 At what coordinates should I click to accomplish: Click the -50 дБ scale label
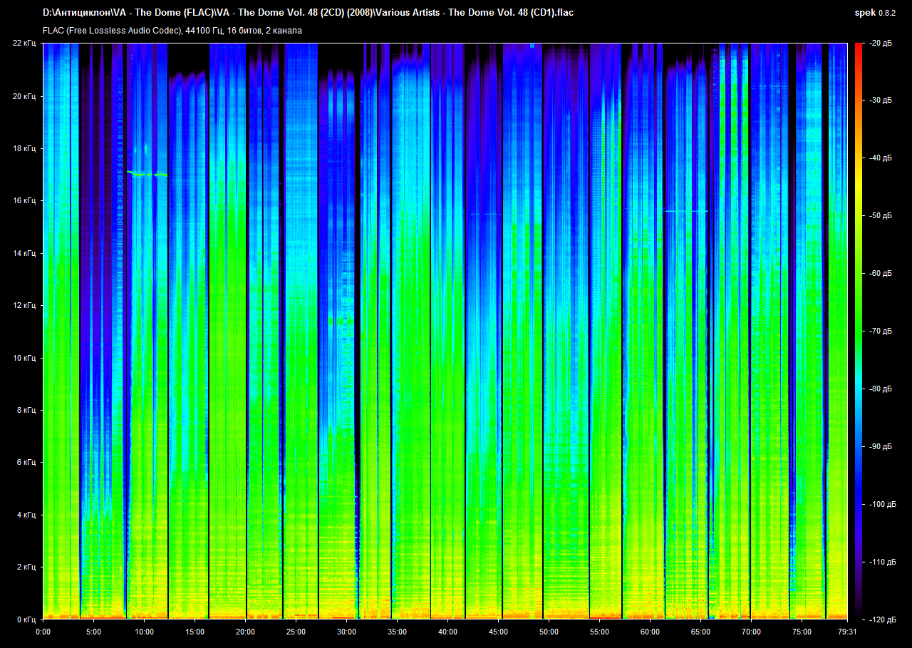pos(879,216)
